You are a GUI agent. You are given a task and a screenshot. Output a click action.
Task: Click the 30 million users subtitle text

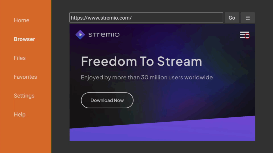pyautogui.click(x=147, y=77)
